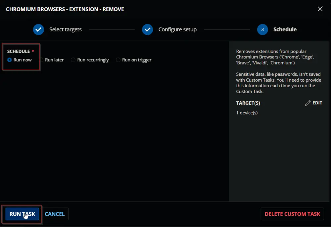Select Run recurringly schedule option

pos(90,60)
